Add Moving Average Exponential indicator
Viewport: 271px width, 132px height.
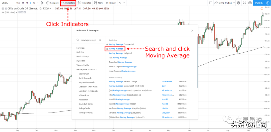[x=121, y=44]
